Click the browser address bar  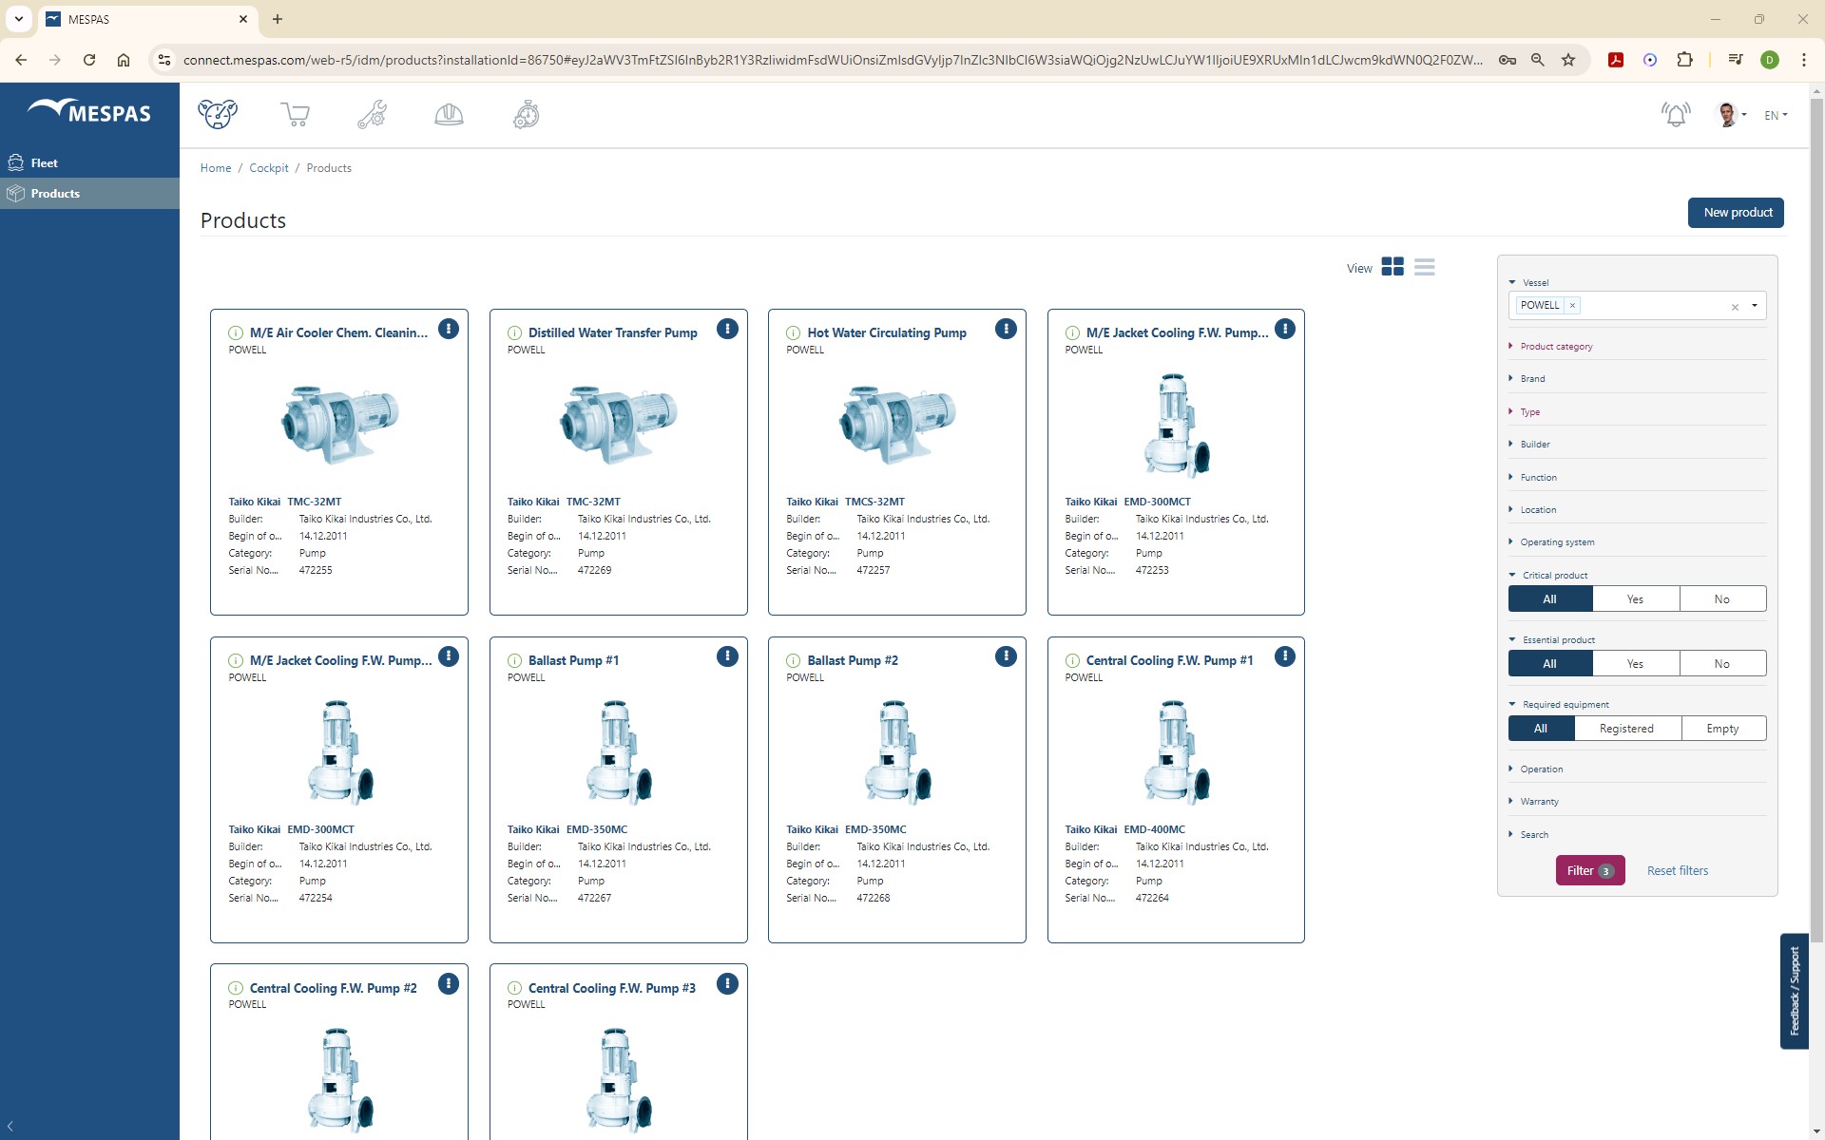click(832, 60)
